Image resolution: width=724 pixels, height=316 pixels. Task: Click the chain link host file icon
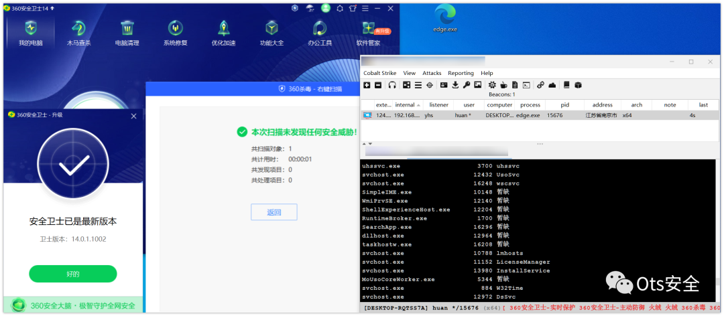click(x=541, y=85)
